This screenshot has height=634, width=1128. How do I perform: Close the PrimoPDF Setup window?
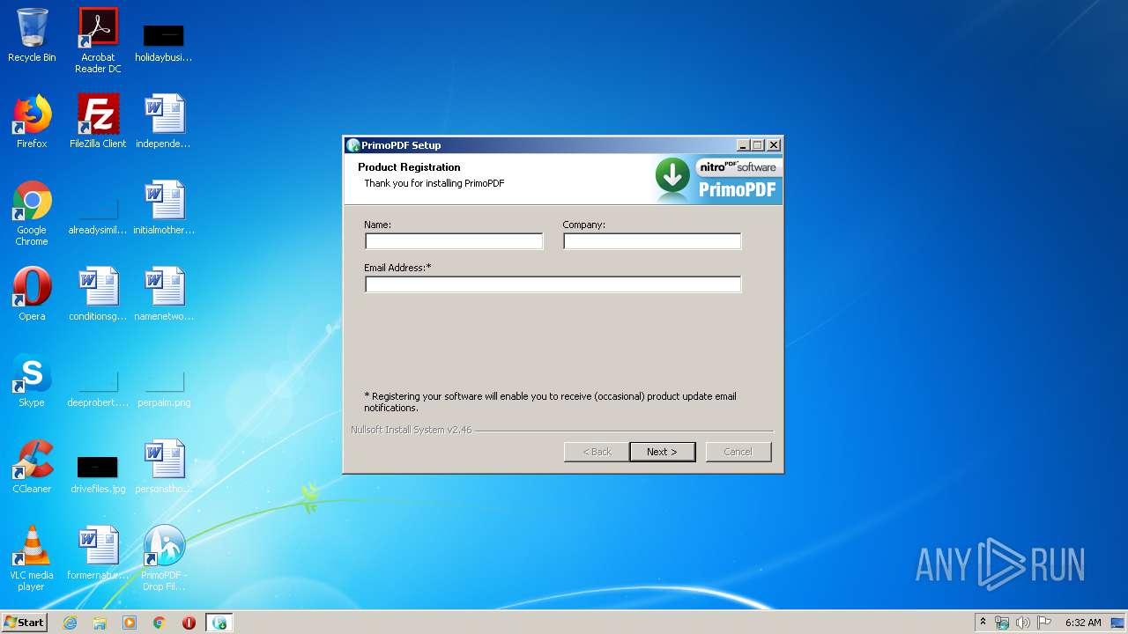pyautogui.click(x=774, y=145)
